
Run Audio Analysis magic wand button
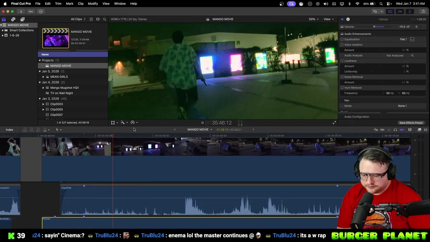click(412, 55)
